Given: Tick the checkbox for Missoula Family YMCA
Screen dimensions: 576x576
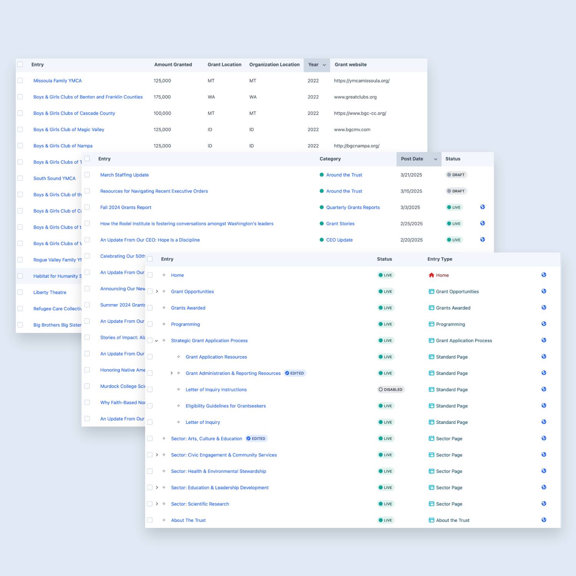Looking at the screenshot, I should [20, 81].
